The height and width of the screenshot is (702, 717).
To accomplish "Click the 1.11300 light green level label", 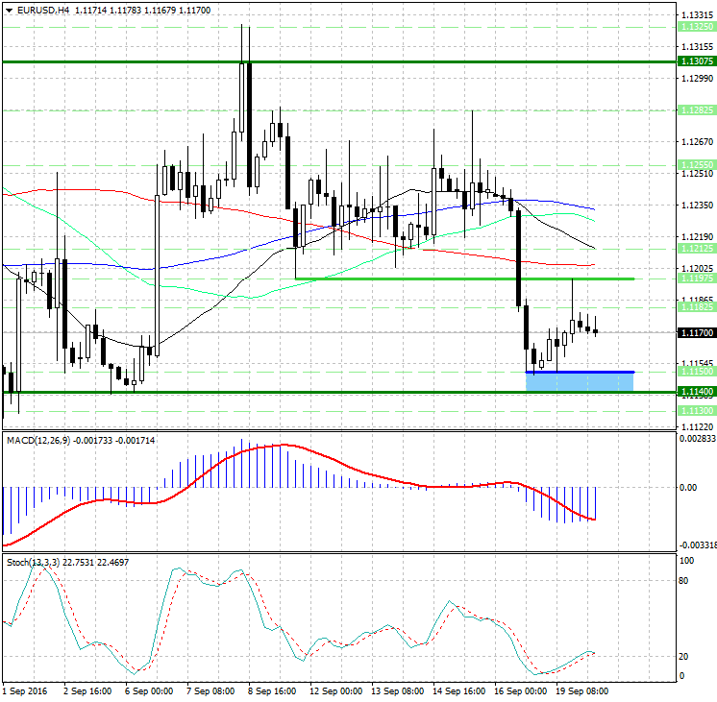I will (697, 411).
